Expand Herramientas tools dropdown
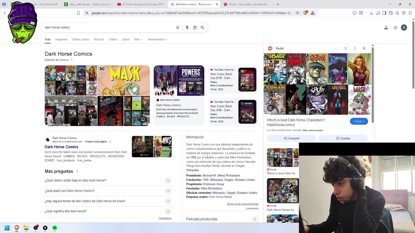Screen dimensions: 415x233 (157, 39)
